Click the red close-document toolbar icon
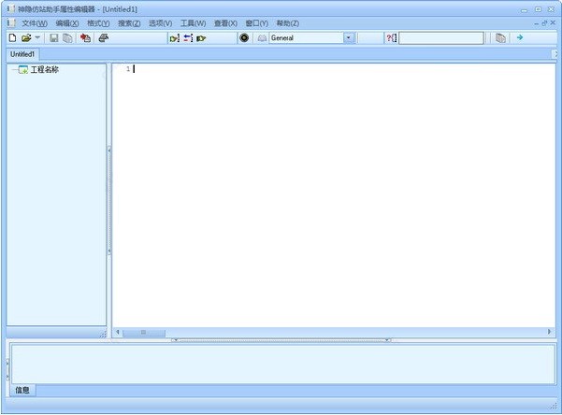The height and width of the screenshot is (415, 562). click(x=85, y=38)
